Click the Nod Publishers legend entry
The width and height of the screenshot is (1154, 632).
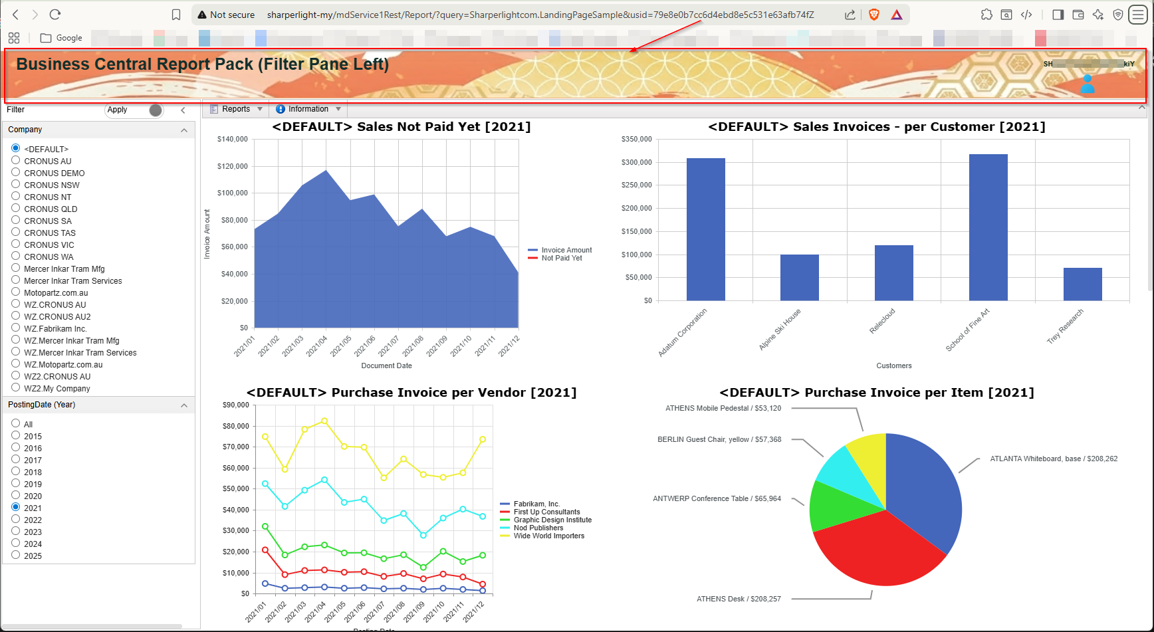click(x=532, y=528)
